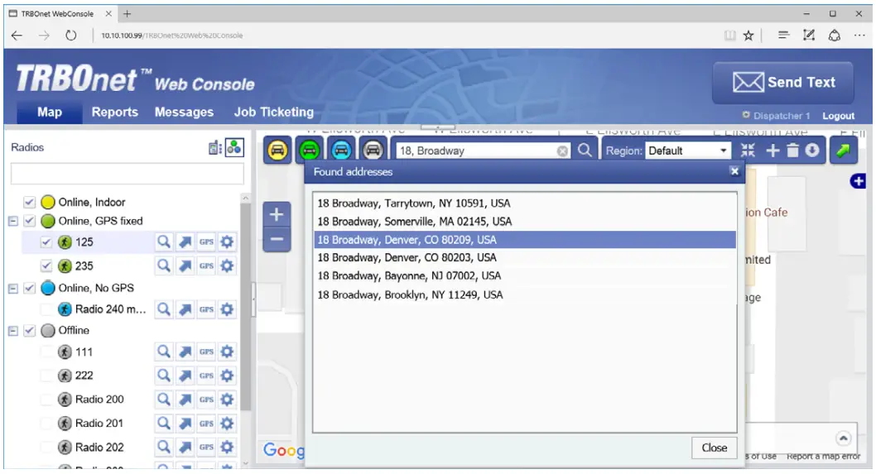
Task: Zoom in the map with plus
Action: coord(277,214)
